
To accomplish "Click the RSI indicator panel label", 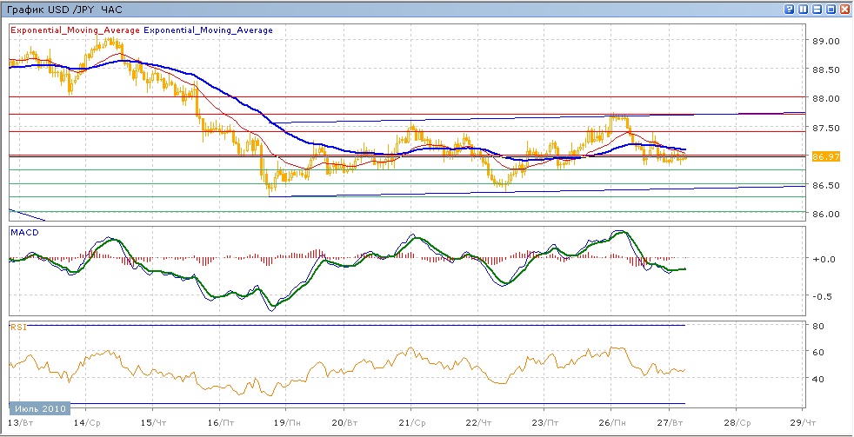I will pyautogui.click(x=18, y=327).
